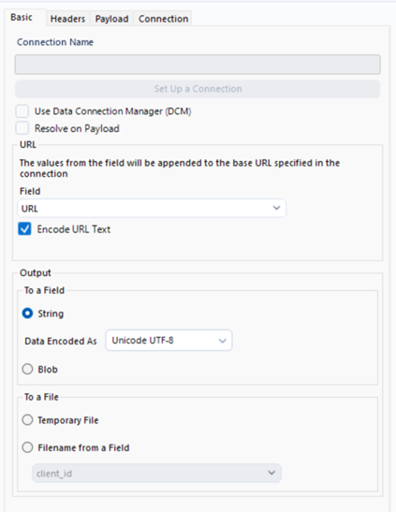Click the Set Up a Connection button
Viewport: 396px width, 512px height.
198,89
